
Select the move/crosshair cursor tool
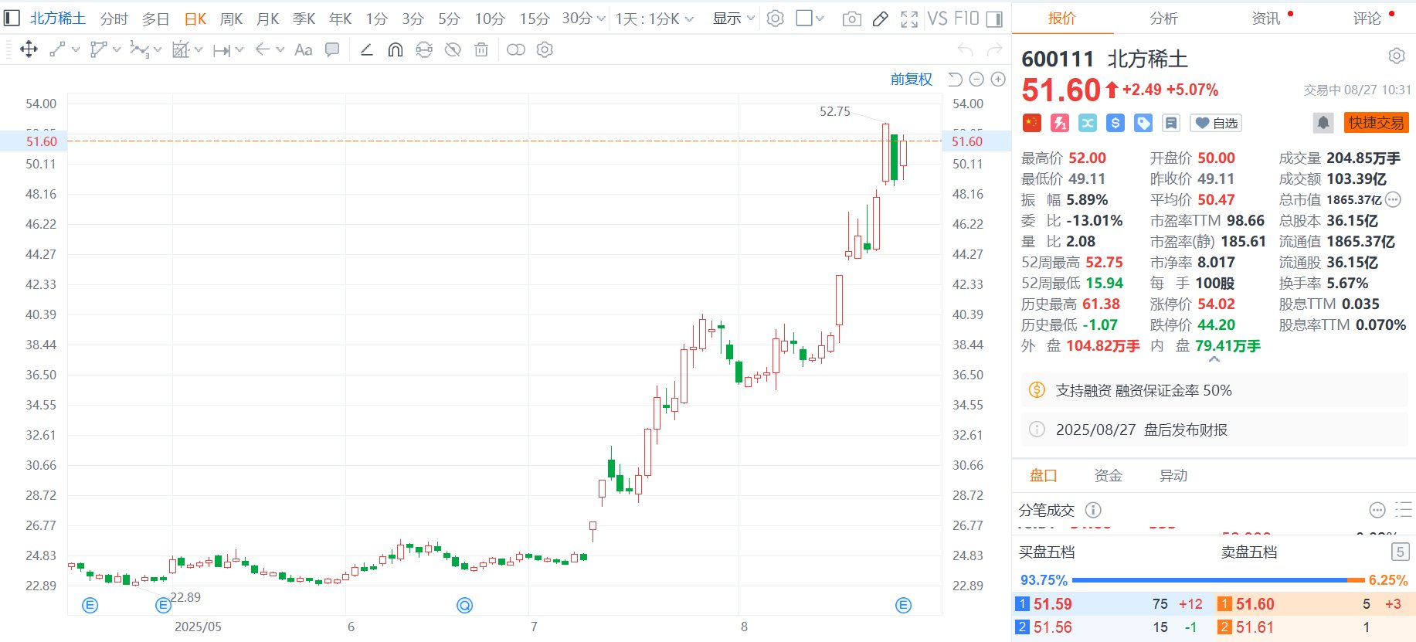pyautogui.click(x=29, y=49)
